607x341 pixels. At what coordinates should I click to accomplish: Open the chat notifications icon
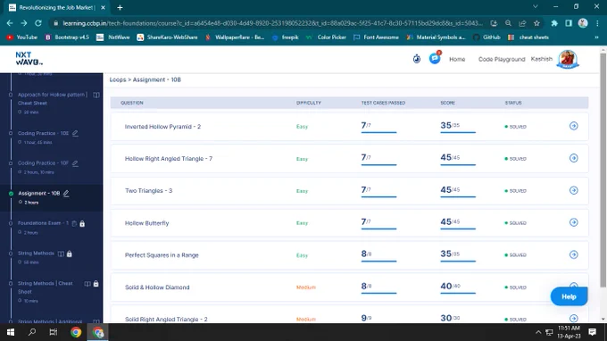[435, 58]
